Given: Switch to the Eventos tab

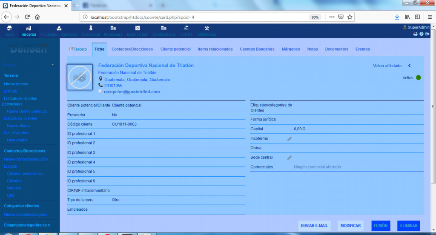Looking at the screenshot, I should tap(363, 49).
